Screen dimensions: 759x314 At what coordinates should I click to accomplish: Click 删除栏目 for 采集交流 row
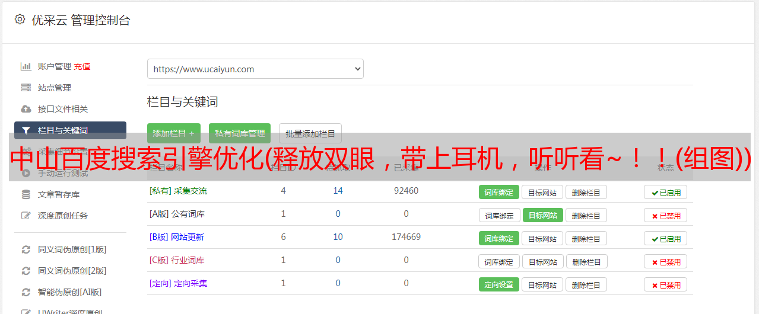pyautogui.click(x=586, y=192)
